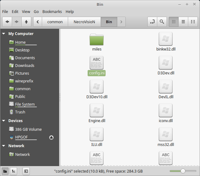This screenshot has height=176, width=200.
Task: Close the Bin window
Action: (x=194, y=4)
